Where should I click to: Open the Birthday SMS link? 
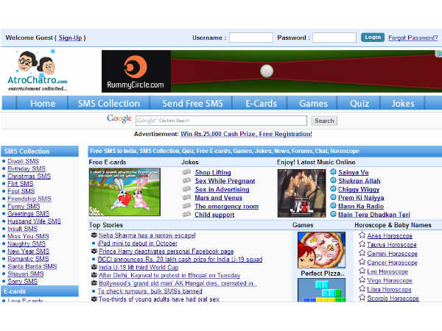pyautogui.click(x=27, y=168)
